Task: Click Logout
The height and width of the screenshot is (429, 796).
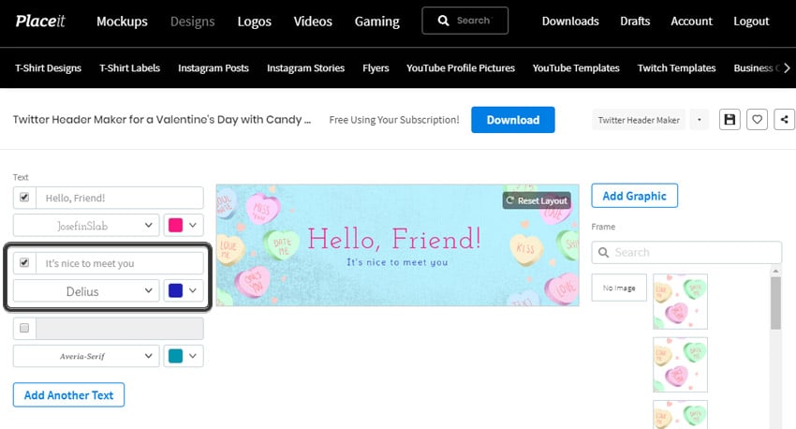Action: tap(751, 22)
